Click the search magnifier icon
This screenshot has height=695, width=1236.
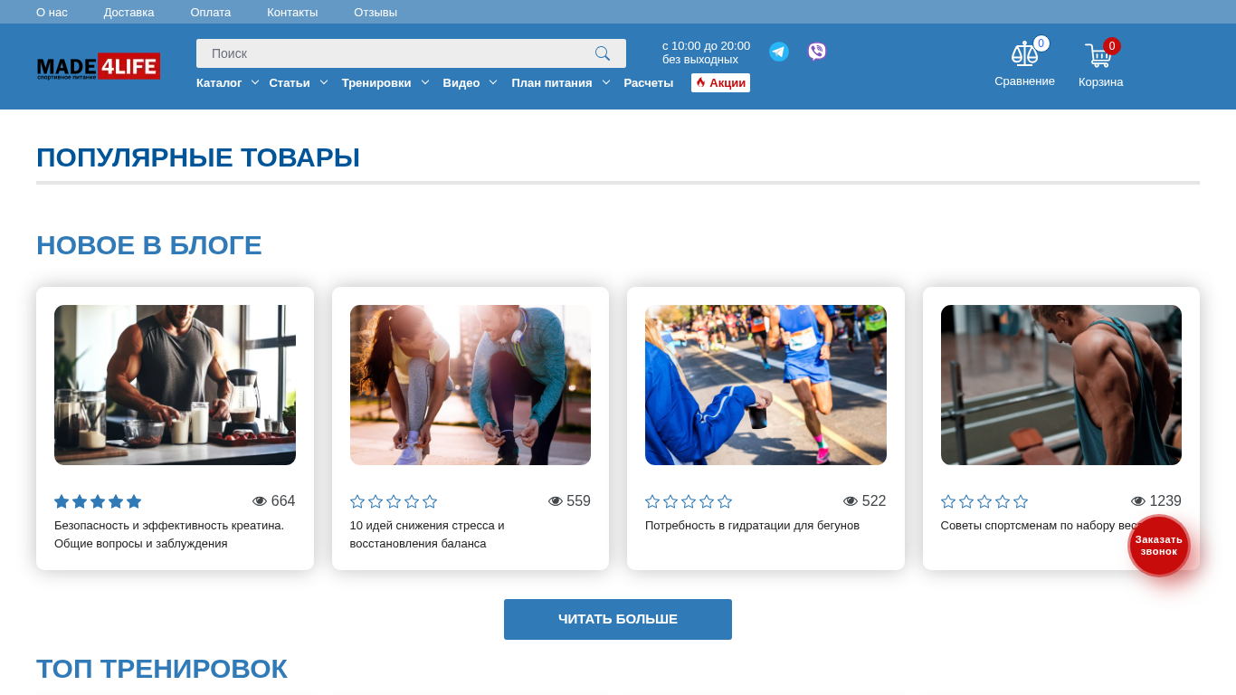[603, 53]
